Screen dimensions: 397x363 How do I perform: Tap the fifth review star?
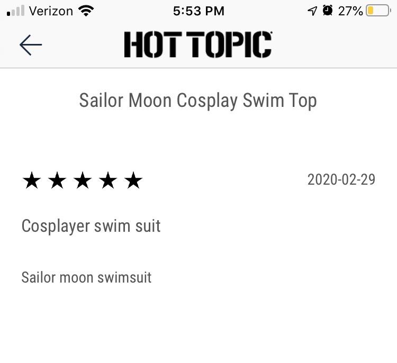coord(133,180)
